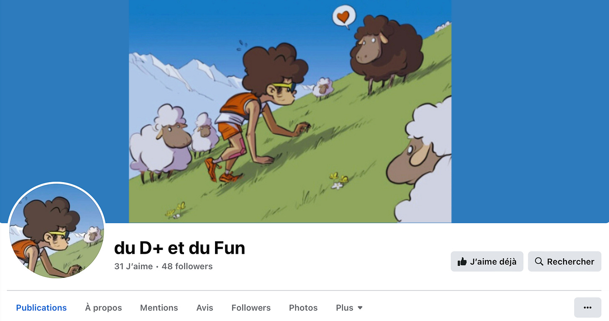Image resolution: width=609 pixels, height=321 pixels.
Task: Open the Followers tab
Action: 251,308
